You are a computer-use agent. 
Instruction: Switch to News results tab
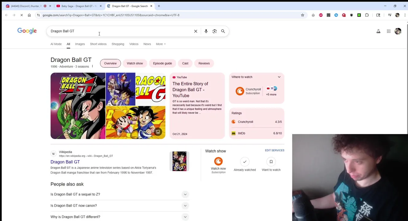tap(147, 44)
